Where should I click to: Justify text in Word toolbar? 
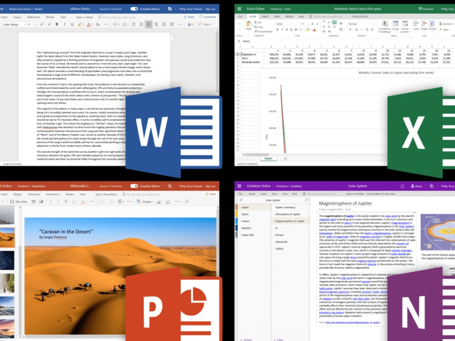(172, 25)
